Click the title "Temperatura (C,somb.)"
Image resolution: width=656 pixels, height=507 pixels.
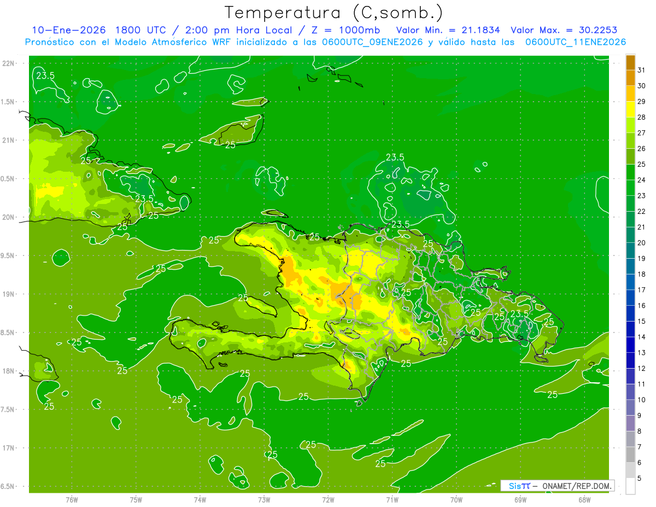tap(334, 13)
